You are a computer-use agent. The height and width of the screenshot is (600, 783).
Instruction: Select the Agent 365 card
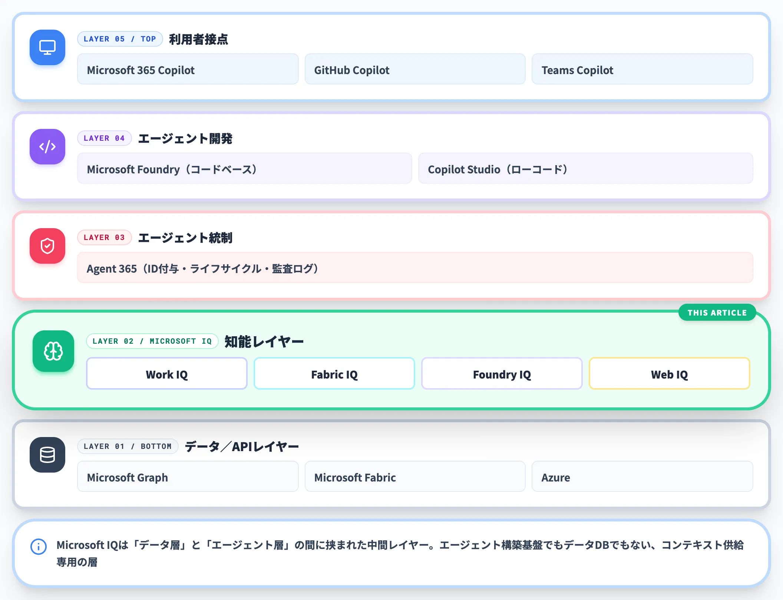(415, 268)
